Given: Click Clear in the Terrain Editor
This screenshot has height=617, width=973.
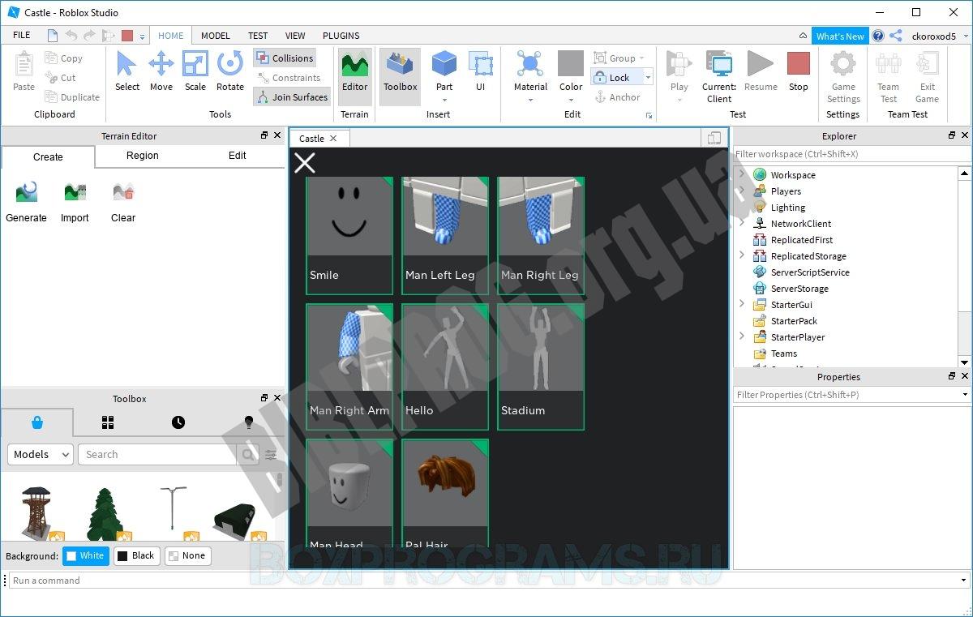Looking at the screenshot, I should (123, 201).
